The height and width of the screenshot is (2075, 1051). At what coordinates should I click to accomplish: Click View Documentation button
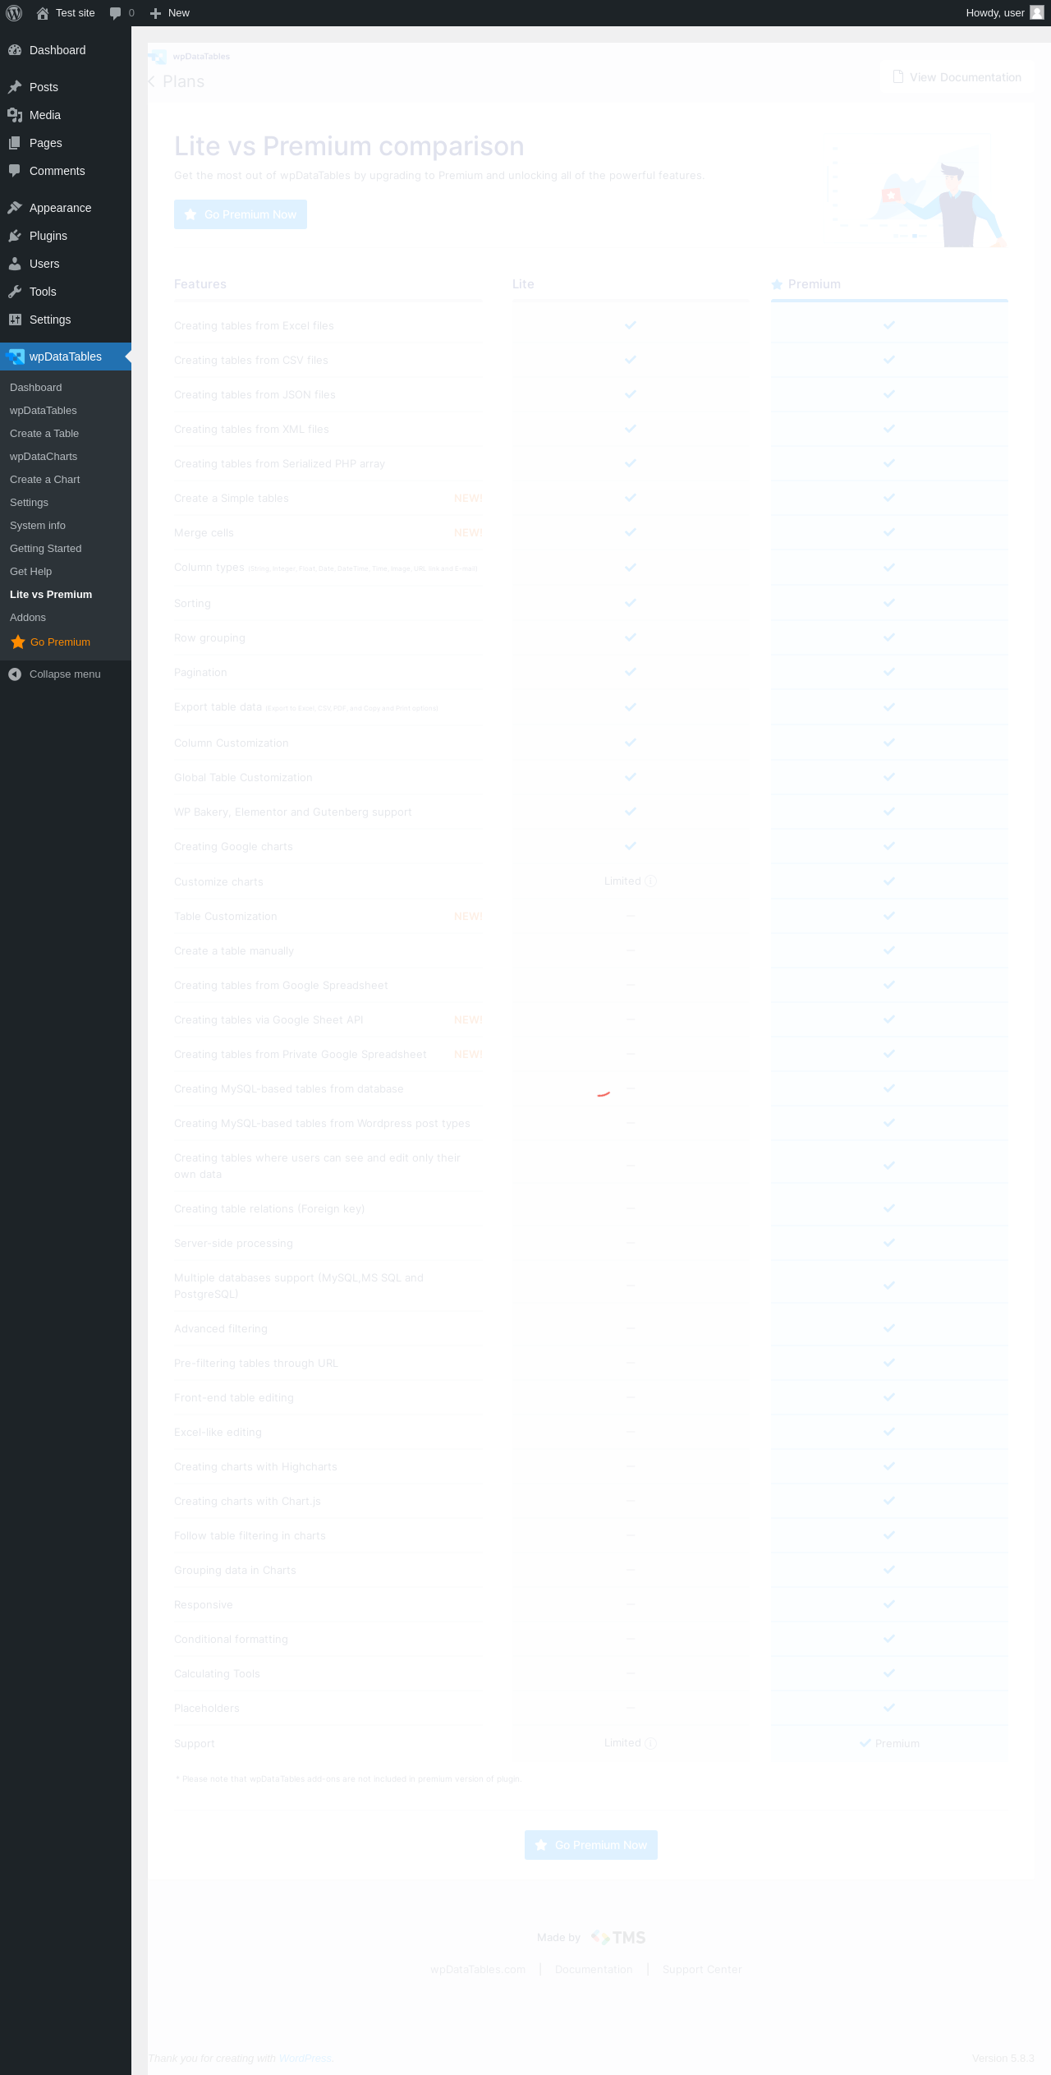tap(957, 77)
